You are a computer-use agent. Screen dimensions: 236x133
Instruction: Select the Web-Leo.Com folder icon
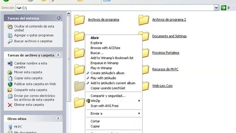pyautogui.click(x=146, y=86)
